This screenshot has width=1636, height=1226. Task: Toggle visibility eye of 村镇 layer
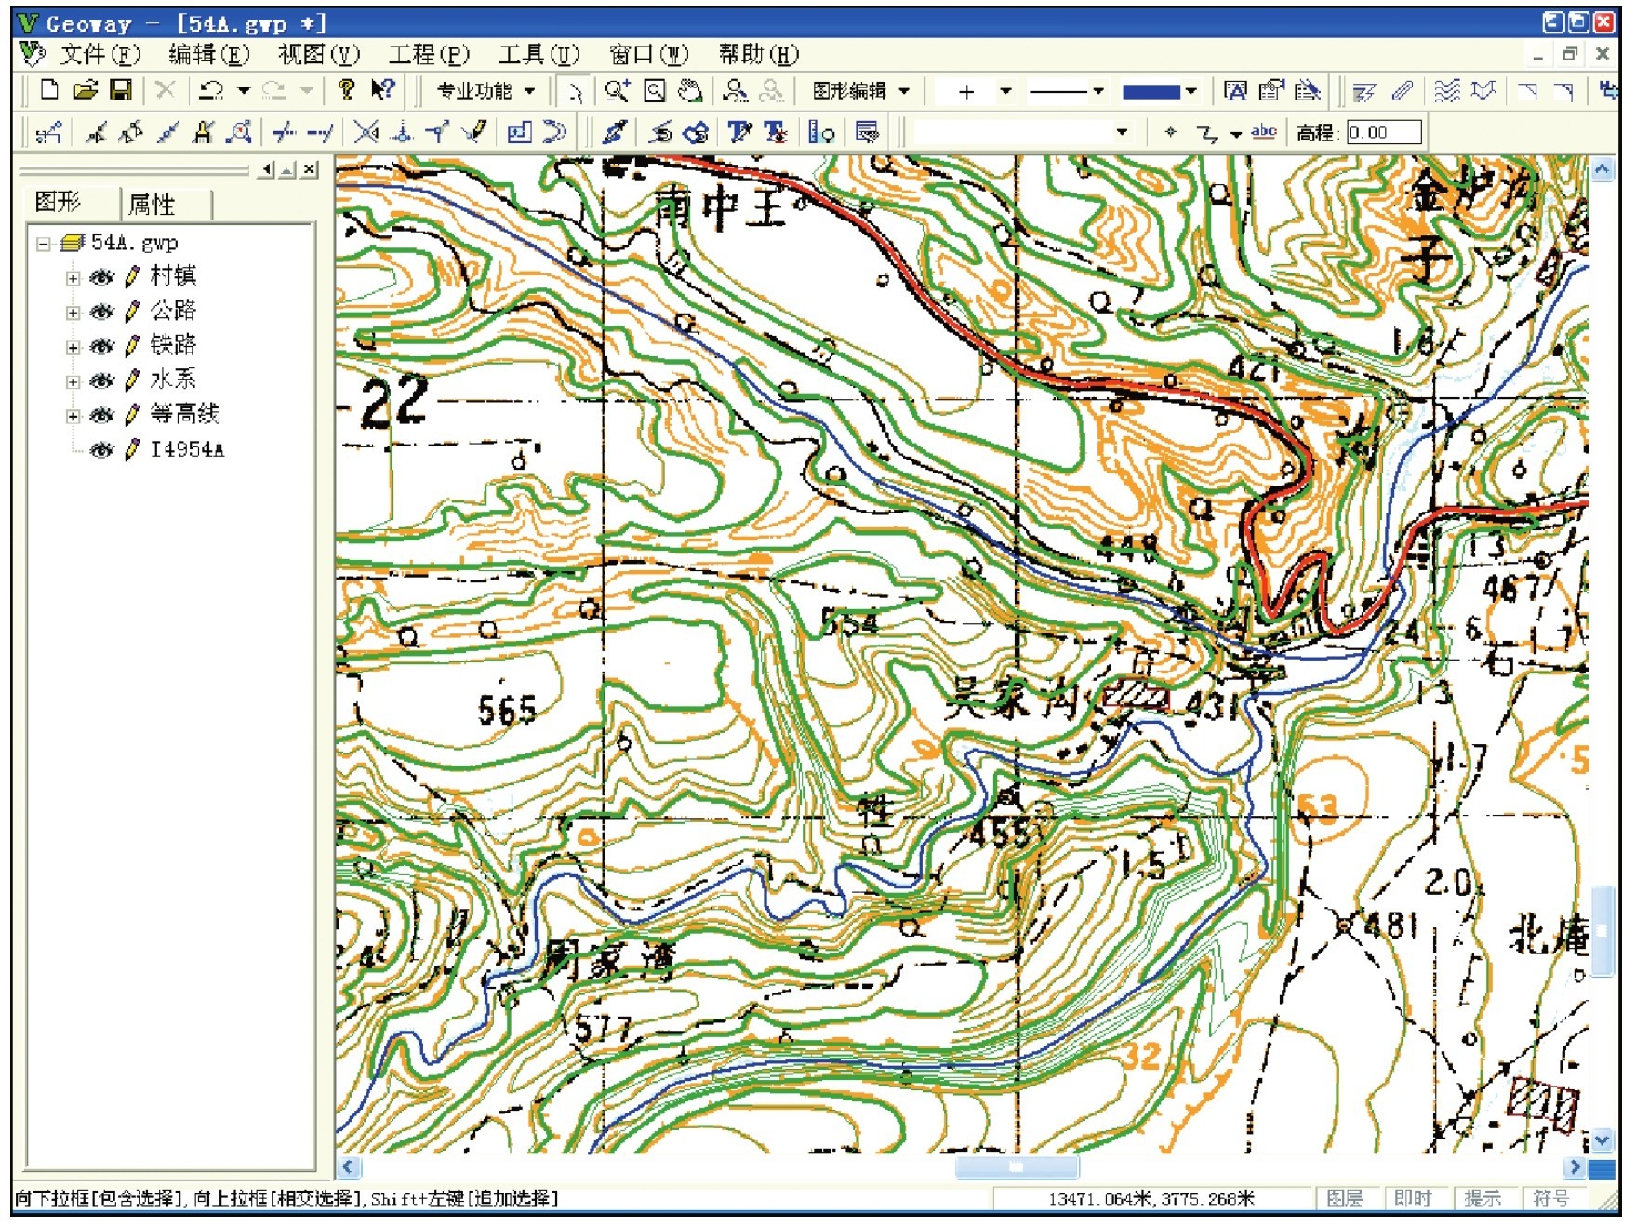tap(102, 277)
